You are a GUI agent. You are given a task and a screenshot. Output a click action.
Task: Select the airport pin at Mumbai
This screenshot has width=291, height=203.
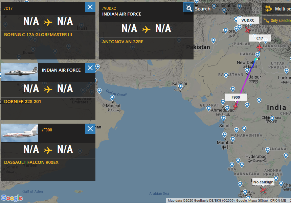click(x=224, y=135)
